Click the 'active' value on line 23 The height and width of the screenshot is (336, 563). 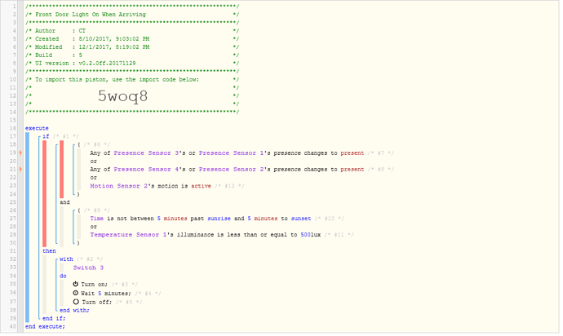point(201,186)
